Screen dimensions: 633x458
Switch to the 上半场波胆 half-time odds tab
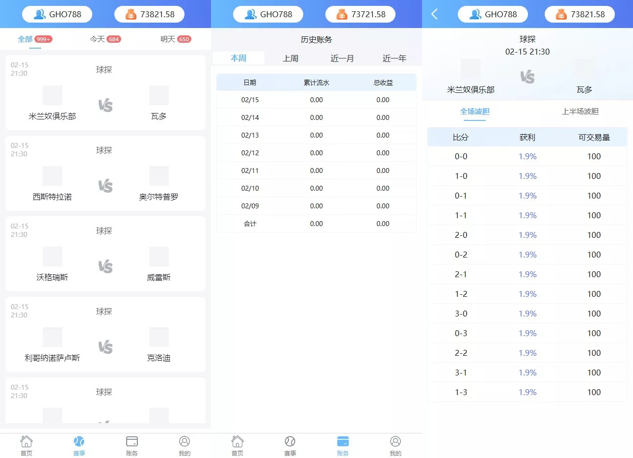point(581,111)
